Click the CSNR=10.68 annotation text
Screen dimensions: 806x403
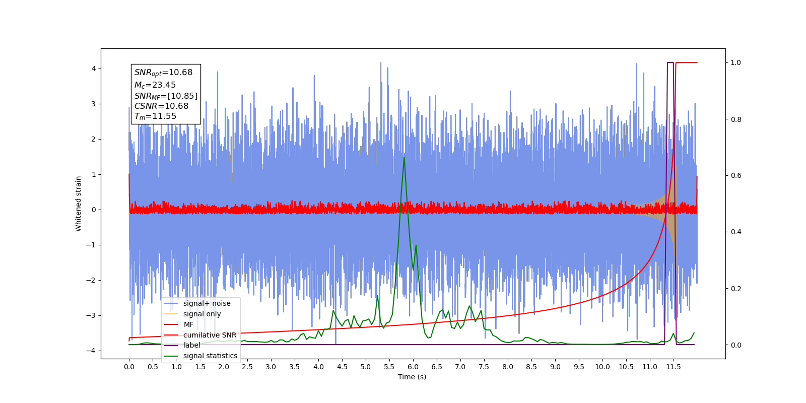click(161, 106)
